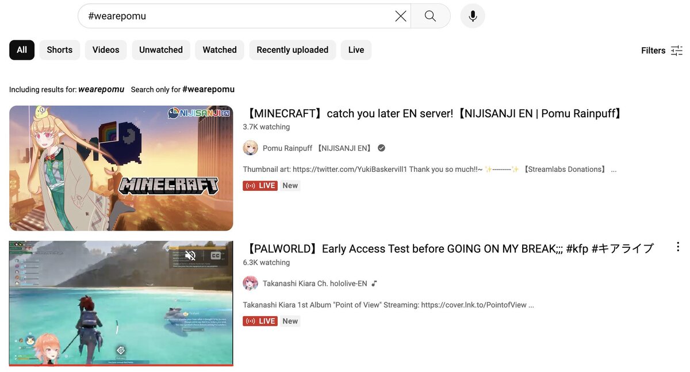This screenshot has height=372, width=690.
Task: Open the Pomu Rainpuff NIJISANJI EN channel name
Action: (318, 148)
